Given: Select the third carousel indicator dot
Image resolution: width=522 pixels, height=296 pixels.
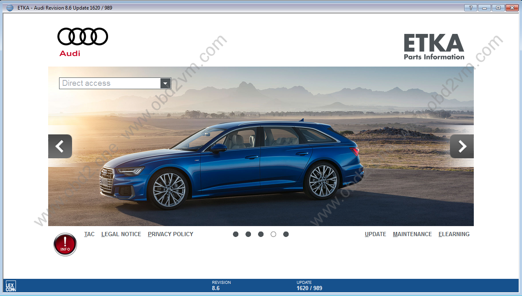Looking at the screenshot, I should [x=261, y=234].
